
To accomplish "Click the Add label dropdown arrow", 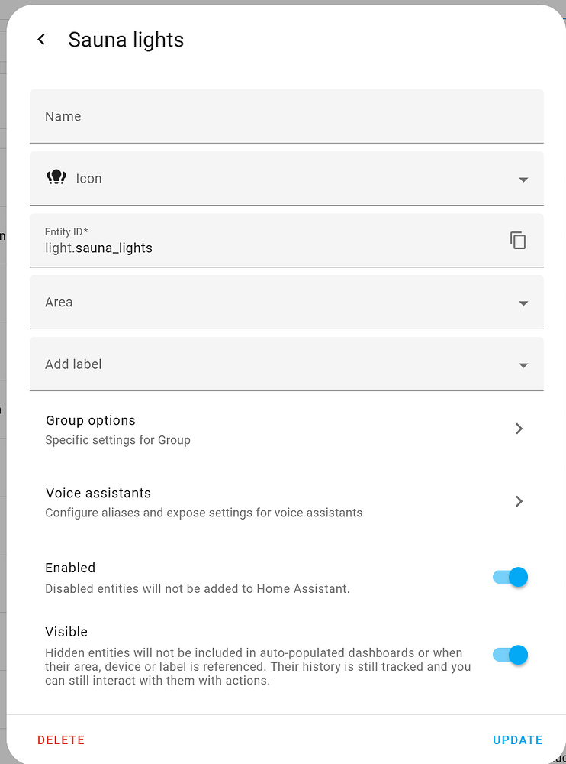I will pyautogui.click(x=523, y=364).
